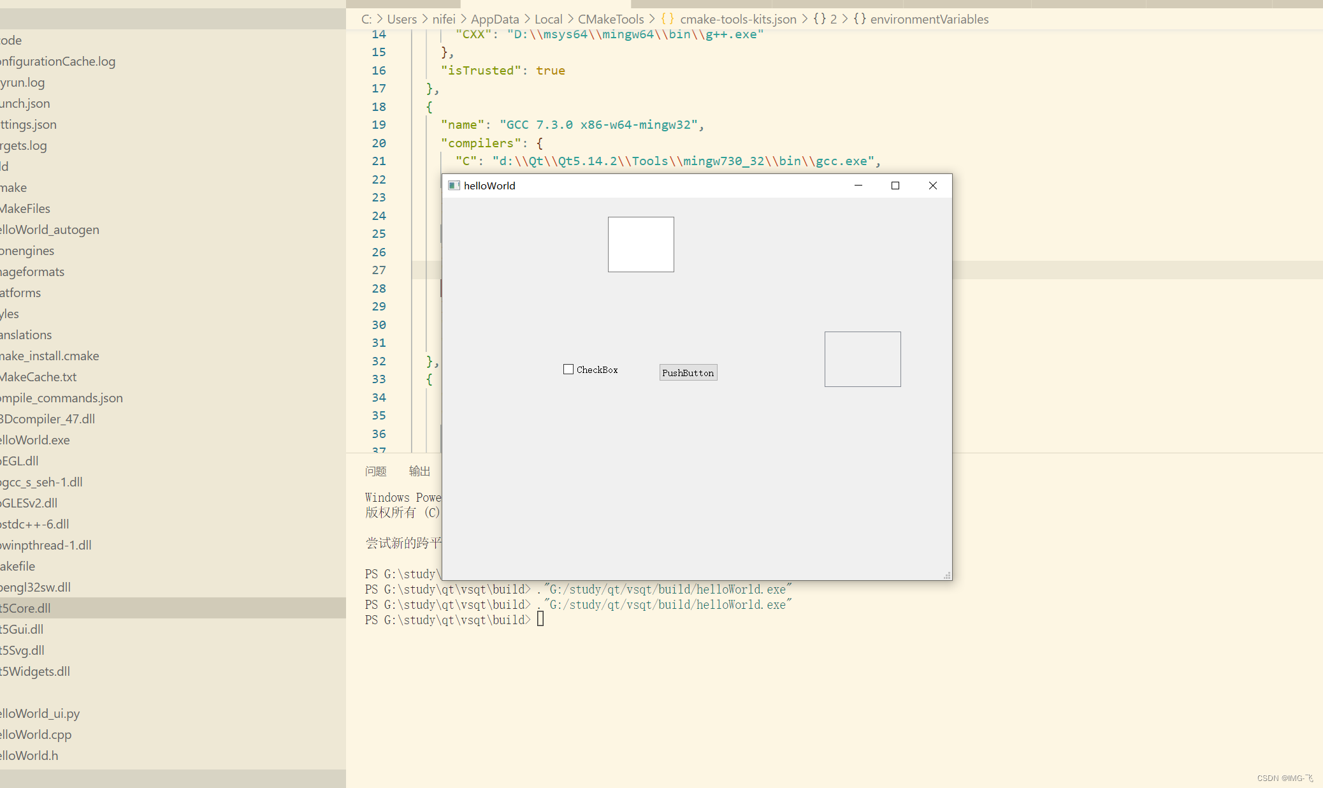Open CMakeCache.txt in the file explorer

173,377
